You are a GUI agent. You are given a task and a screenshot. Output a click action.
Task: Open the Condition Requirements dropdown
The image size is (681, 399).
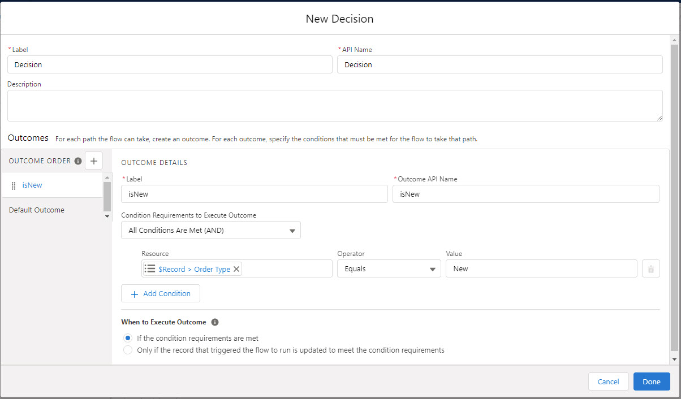[x=210, y=231]
